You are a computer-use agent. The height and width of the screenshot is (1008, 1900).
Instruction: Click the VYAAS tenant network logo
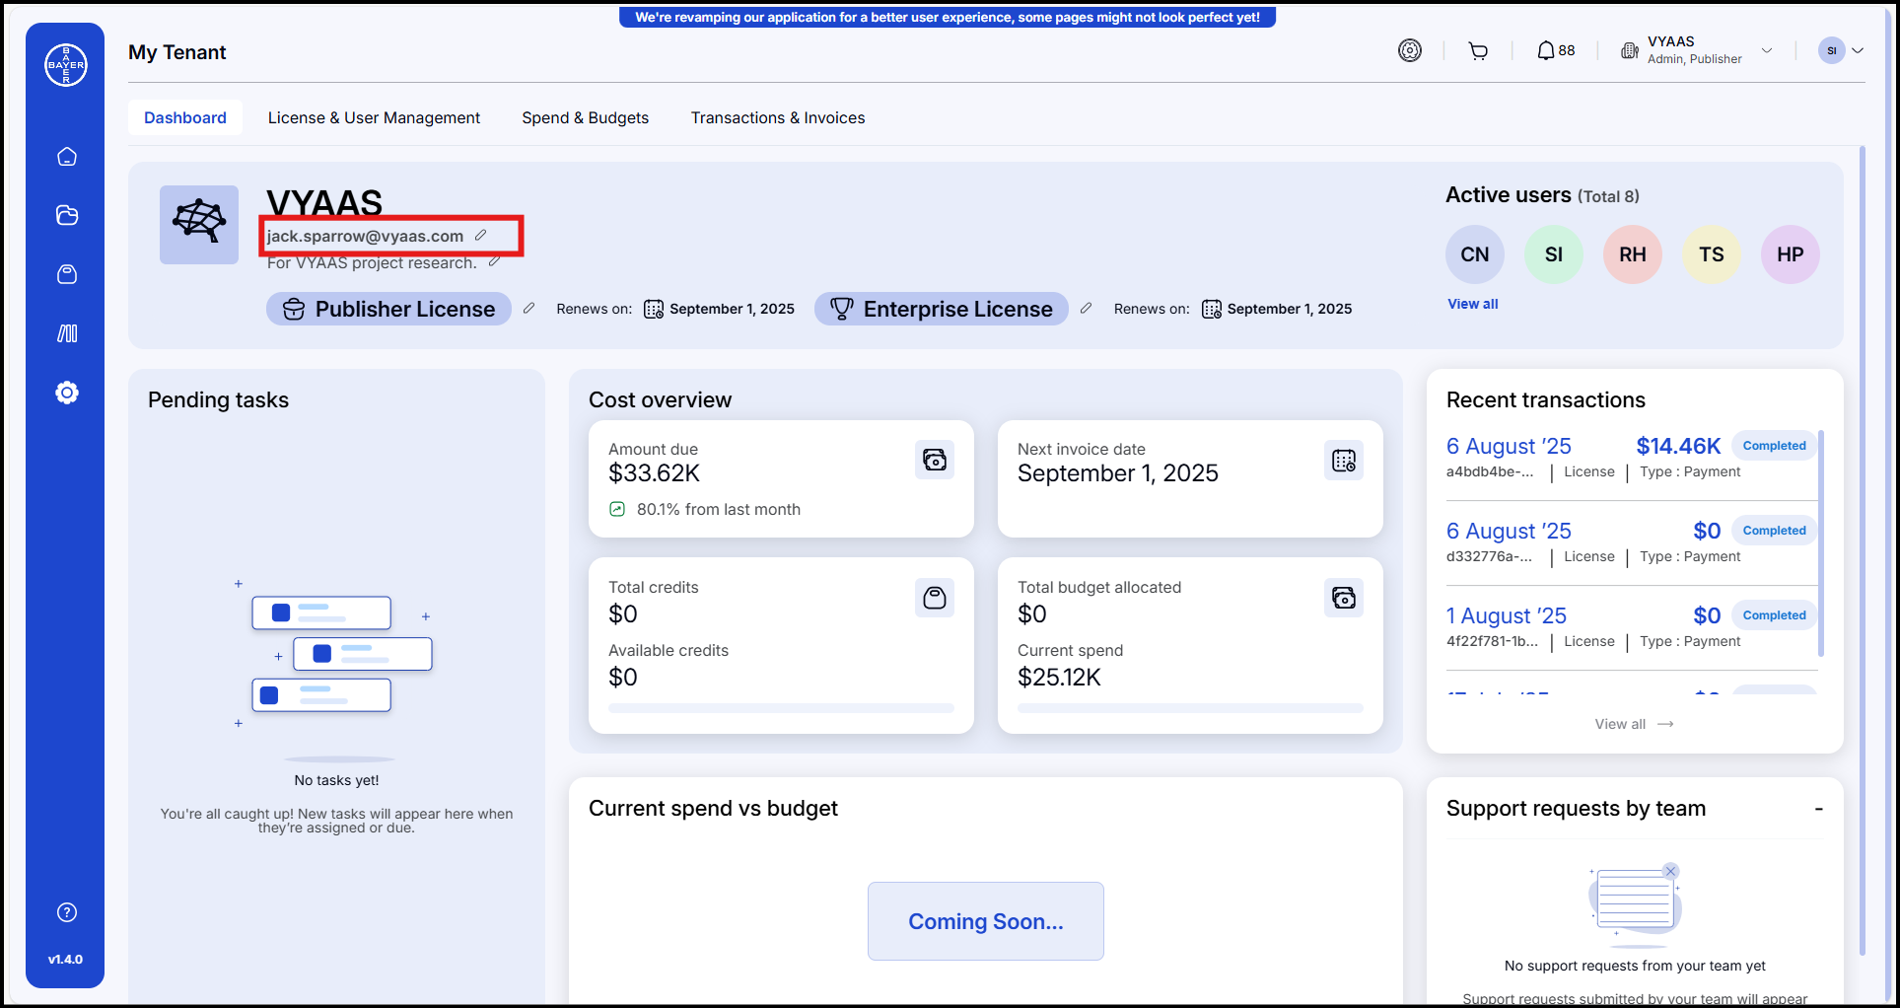199,225
